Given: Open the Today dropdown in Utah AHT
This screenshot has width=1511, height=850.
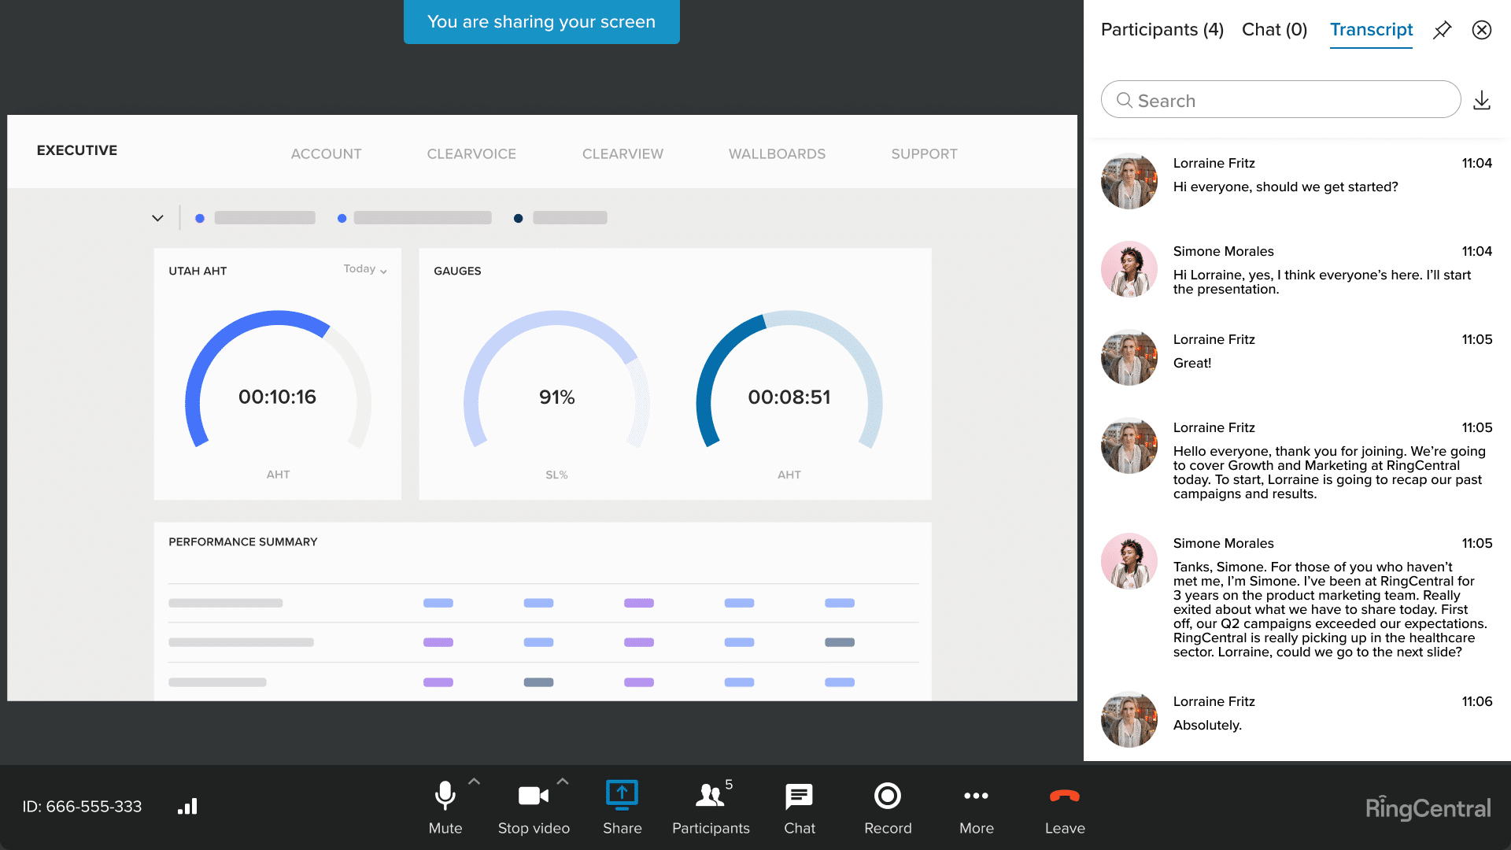Looking at the screenshot, I should pyautogui.click(x=365, y=269).
